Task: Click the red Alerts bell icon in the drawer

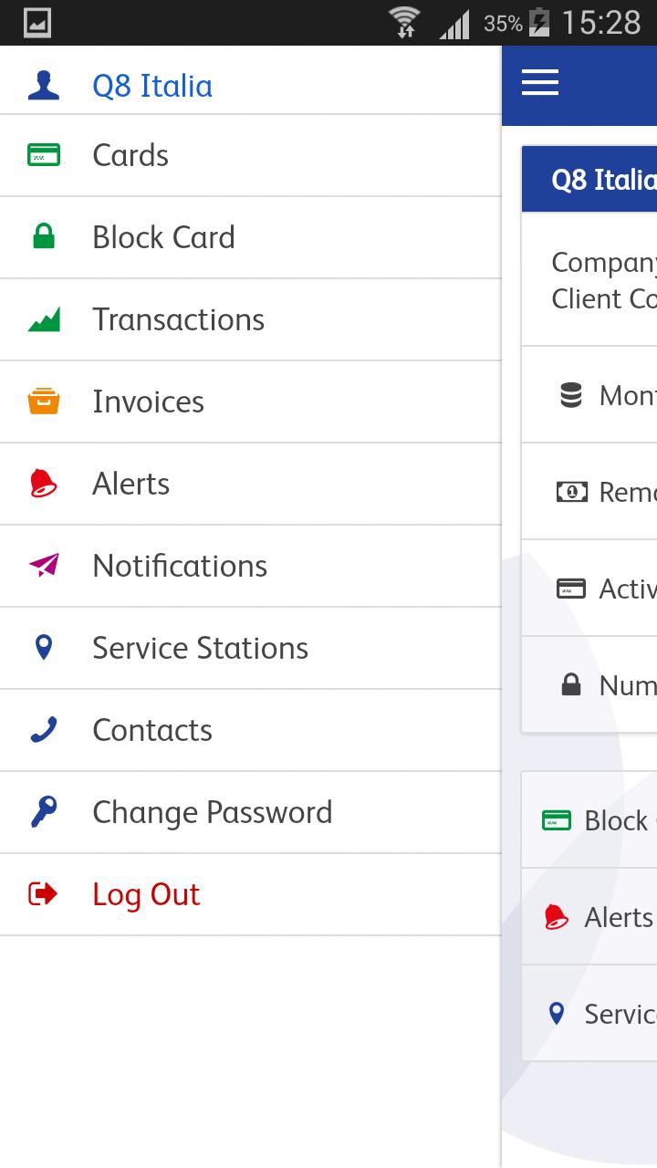Action: coord(44,484)
